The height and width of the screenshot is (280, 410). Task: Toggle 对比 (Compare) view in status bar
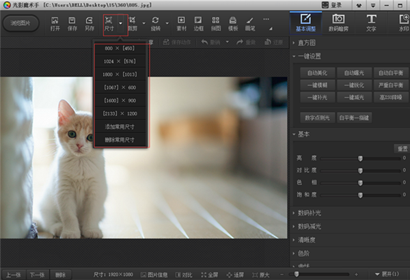tap(183, 275)
